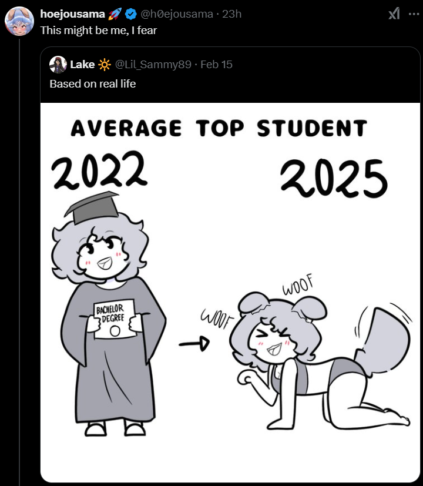The height and width of the screenshot is (486, 423).
Task: Click the Lake display name
Action: click(x=83, y=64)
